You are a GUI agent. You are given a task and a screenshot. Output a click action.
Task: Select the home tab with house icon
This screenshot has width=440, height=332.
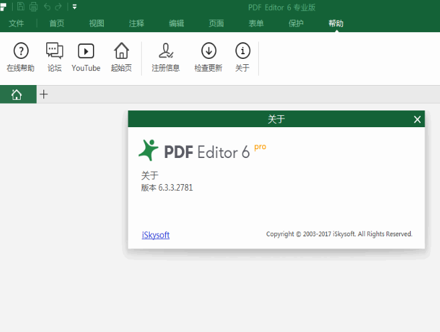pyautogui.click(x=18, y=94)
